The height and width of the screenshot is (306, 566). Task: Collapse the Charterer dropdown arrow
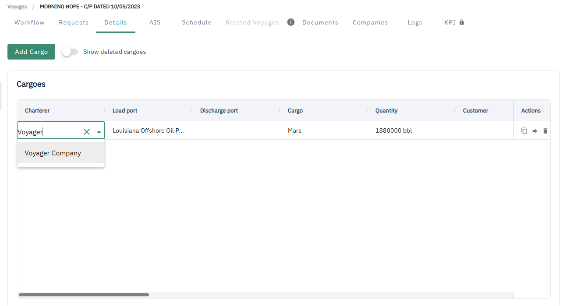pyautogui.click(x=99, y=132)
